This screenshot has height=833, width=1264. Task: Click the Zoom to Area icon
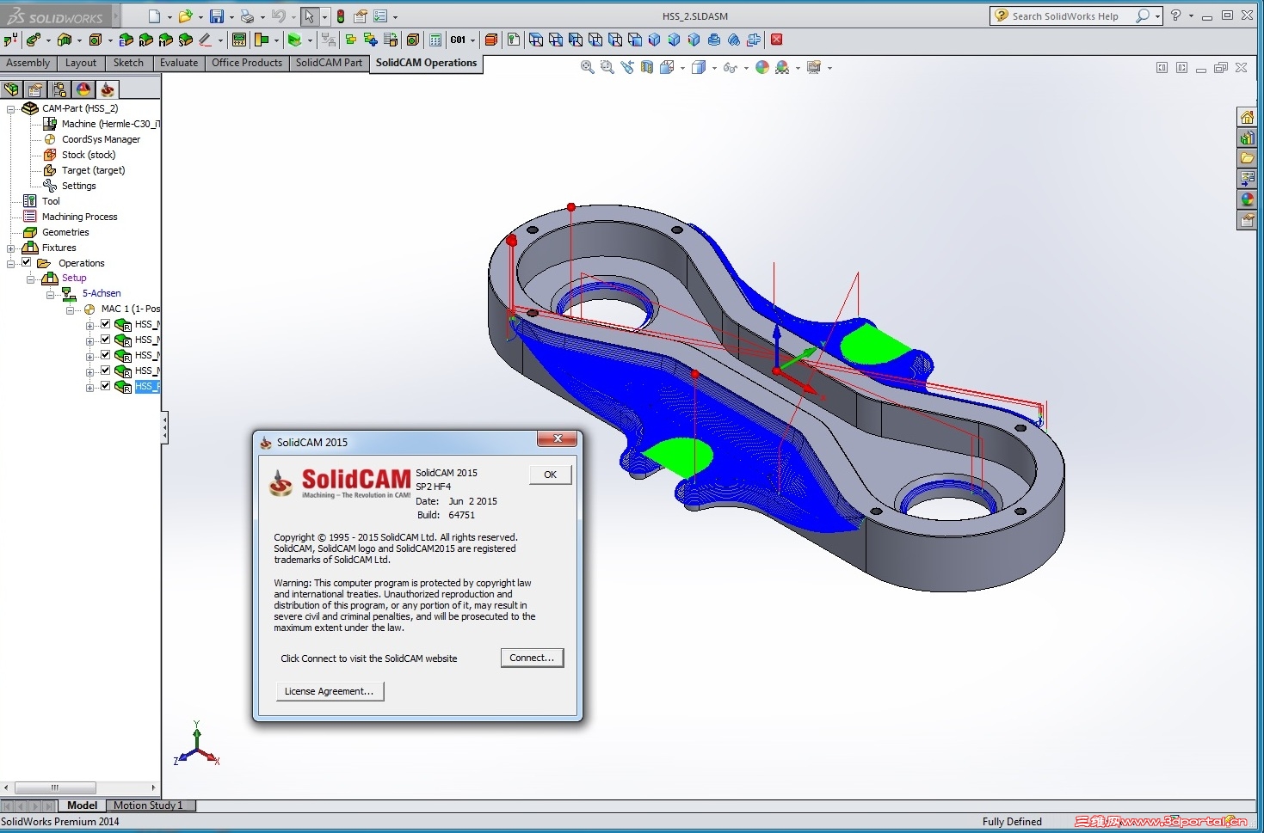pyautogui.click(x=607, y=67)
